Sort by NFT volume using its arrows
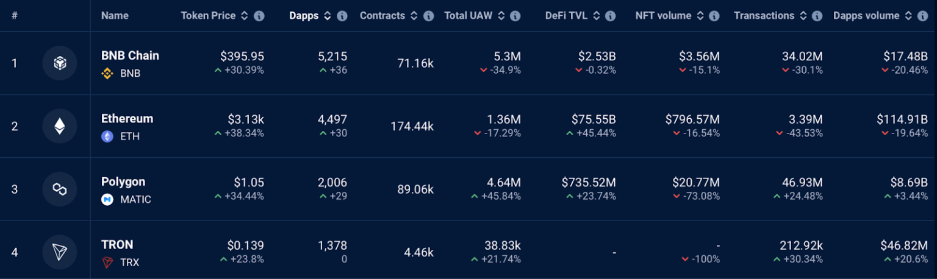 coord(700,16)
